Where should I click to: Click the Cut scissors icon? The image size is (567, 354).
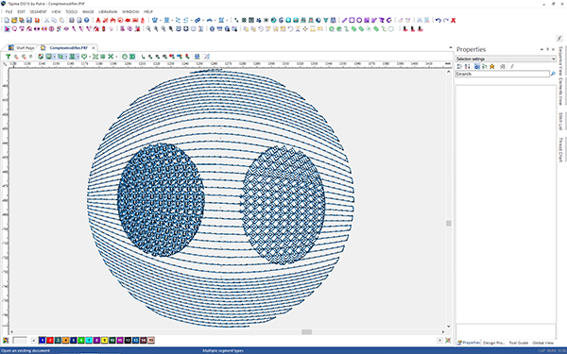(46, 20)
